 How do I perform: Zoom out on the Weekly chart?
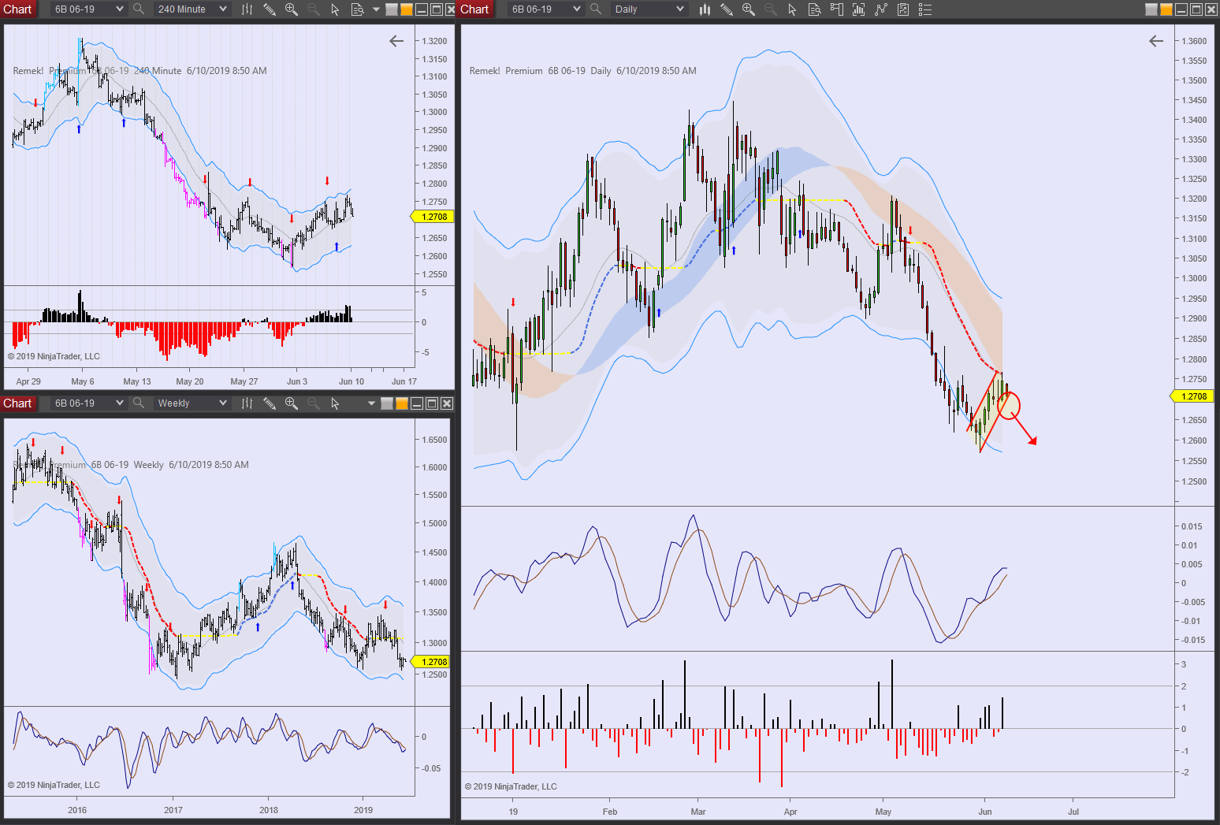[x=314, y=403]
